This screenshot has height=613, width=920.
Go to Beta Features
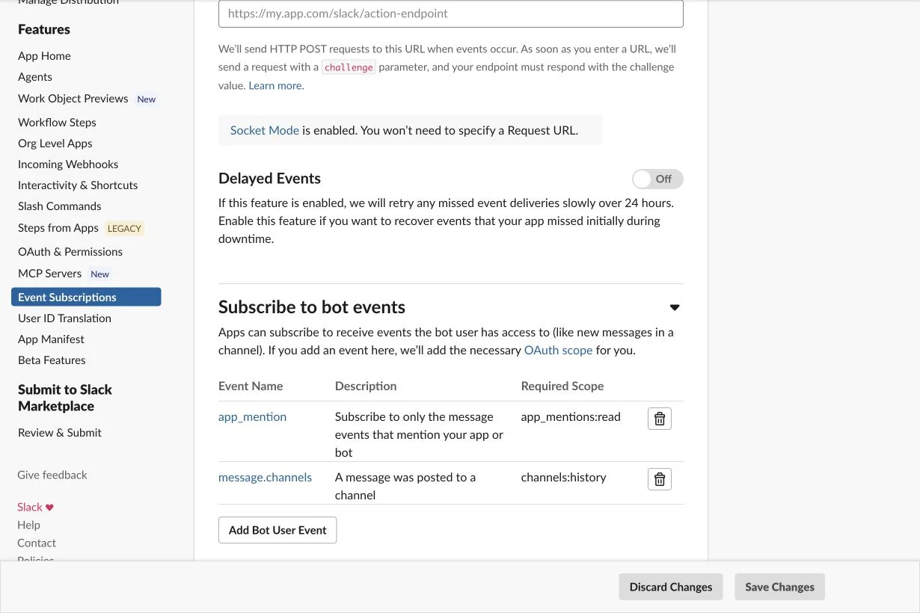coord(52,360)
